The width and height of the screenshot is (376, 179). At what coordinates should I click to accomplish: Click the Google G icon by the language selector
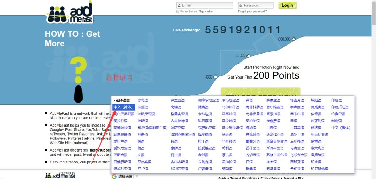(114, 176)
